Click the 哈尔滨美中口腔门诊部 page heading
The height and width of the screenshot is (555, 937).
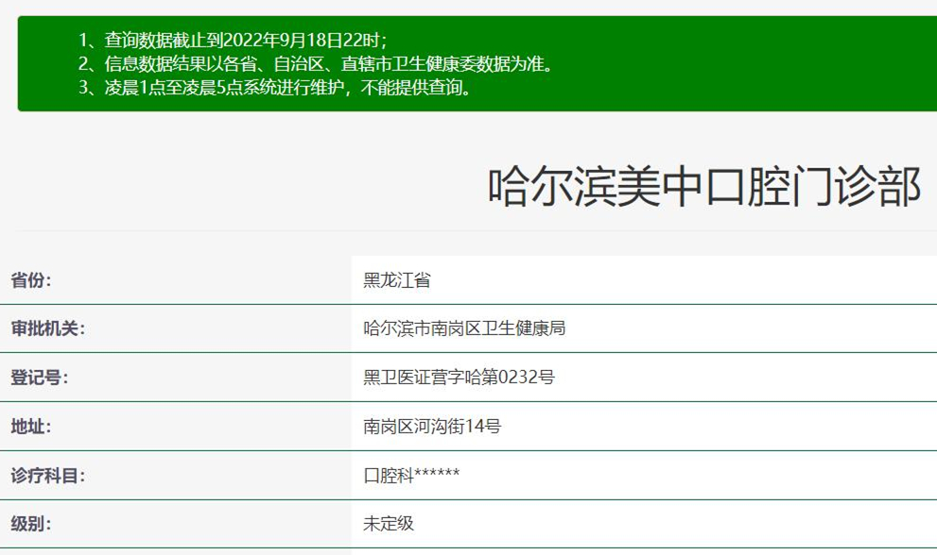703,187
